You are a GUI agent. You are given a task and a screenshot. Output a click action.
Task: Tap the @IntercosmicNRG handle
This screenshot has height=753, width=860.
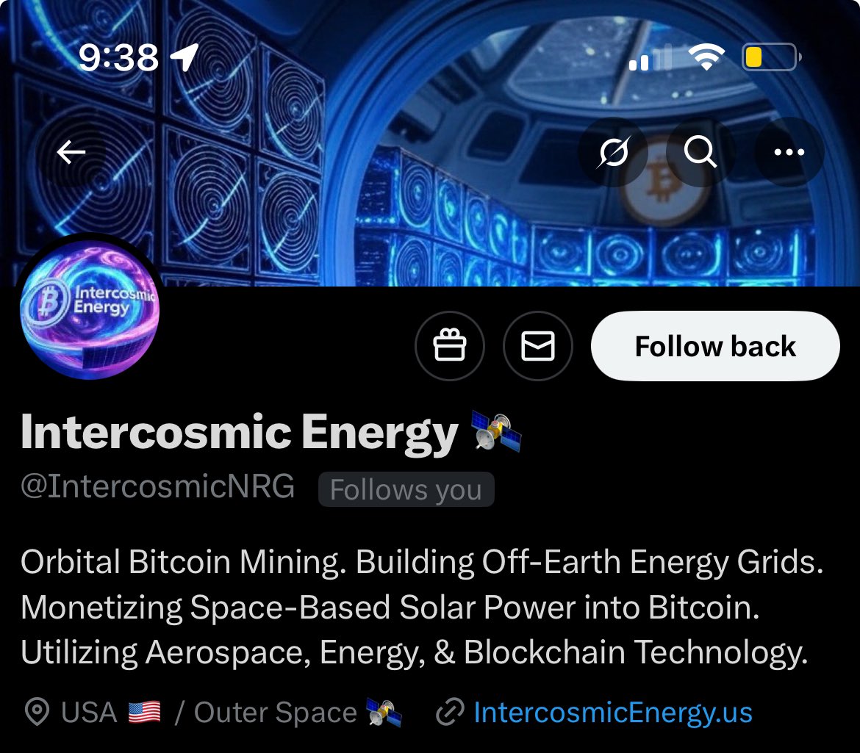[x=158, y=486]
